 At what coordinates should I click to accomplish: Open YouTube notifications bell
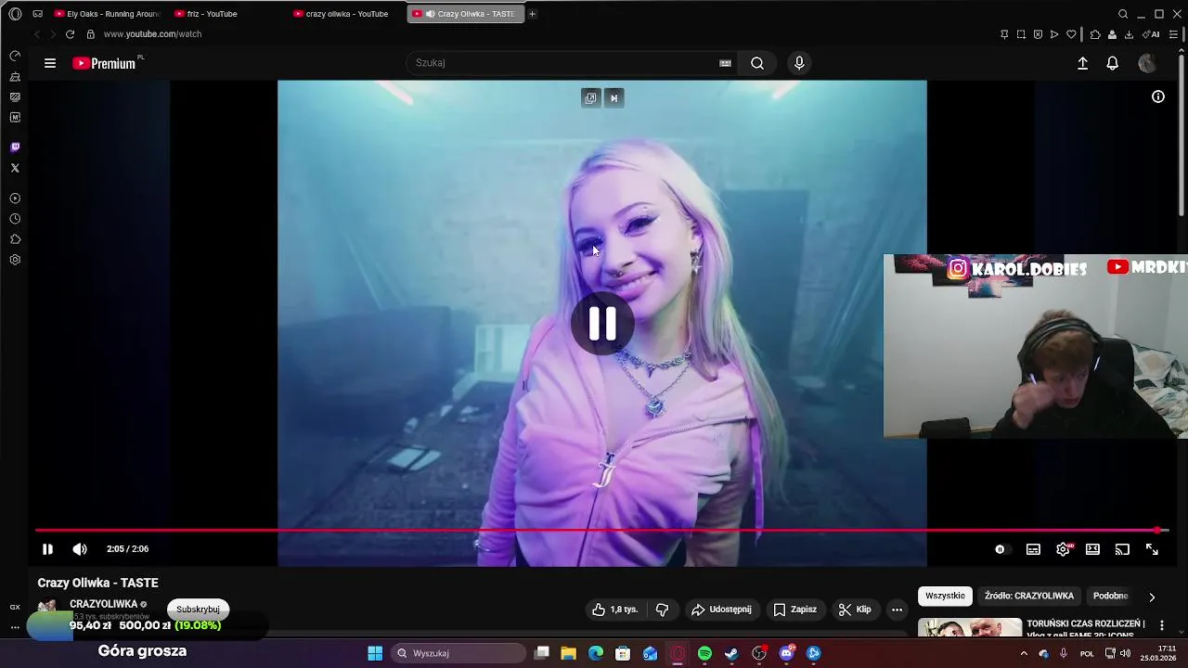coord(1112,63)
